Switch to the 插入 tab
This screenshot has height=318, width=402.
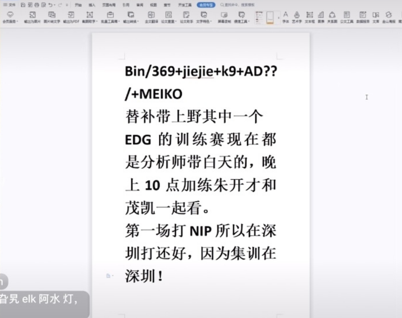tap(92, 5)
